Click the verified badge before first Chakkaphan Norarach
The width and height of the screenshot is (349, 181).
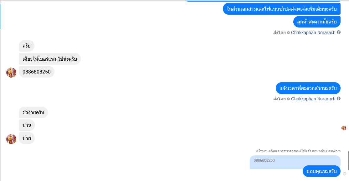(289, 33)
